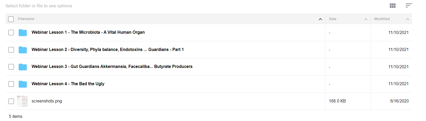Click the Size column sort arrow
Image resolution: width=426 pixels, height=121 pixels.
coord(366,19)
